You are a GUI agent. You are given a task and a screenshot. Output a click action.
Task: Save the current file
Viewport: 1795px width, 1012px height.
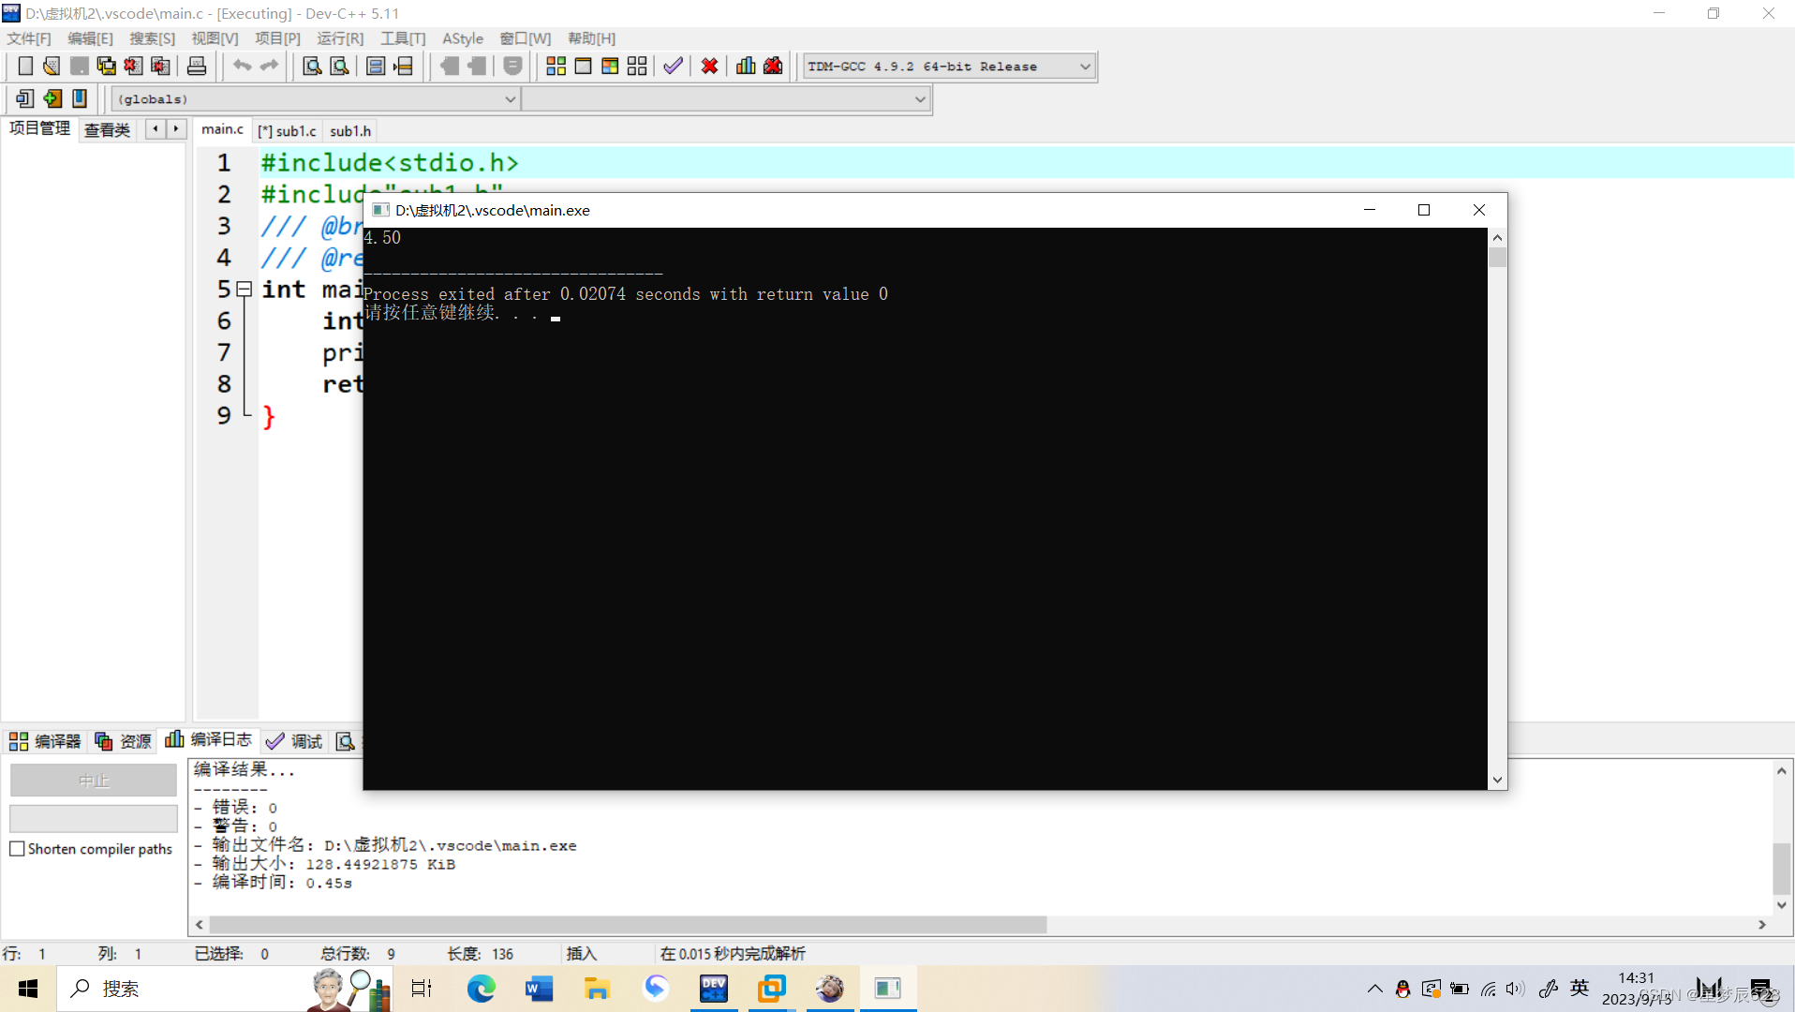tap(79, 66)
